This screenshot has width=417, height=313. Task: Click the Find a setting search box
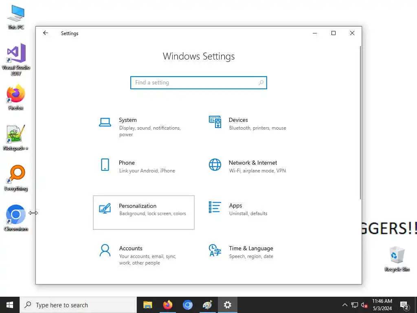[199, 82]
